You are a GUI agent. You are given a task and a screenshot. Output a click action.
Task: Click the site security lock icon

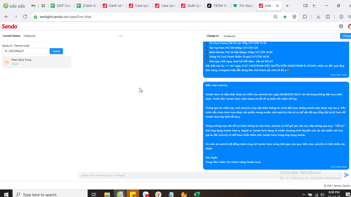click(35, 17)
